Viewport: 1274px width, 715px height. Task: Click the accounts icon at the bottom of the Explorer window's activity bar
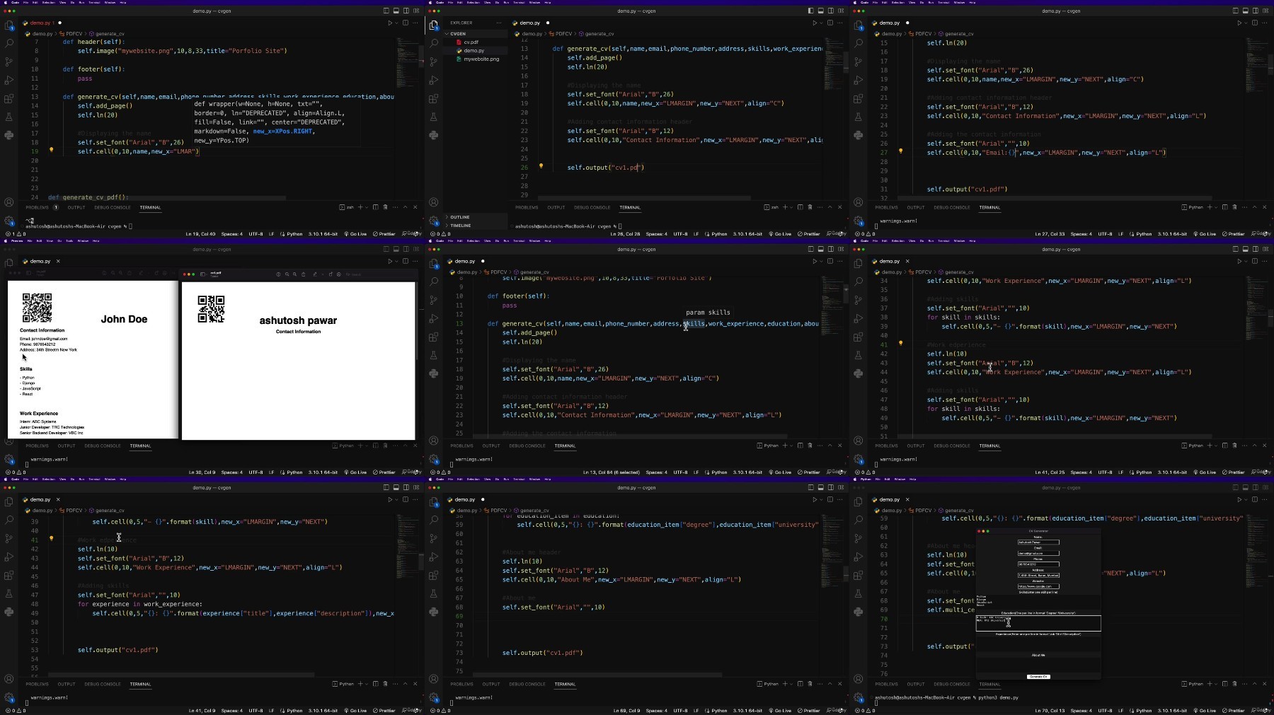click(434, 202)
